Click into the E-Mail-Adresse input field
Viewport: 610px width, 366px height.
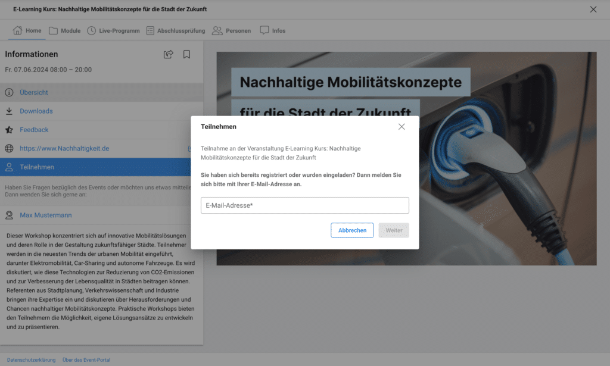304,205
